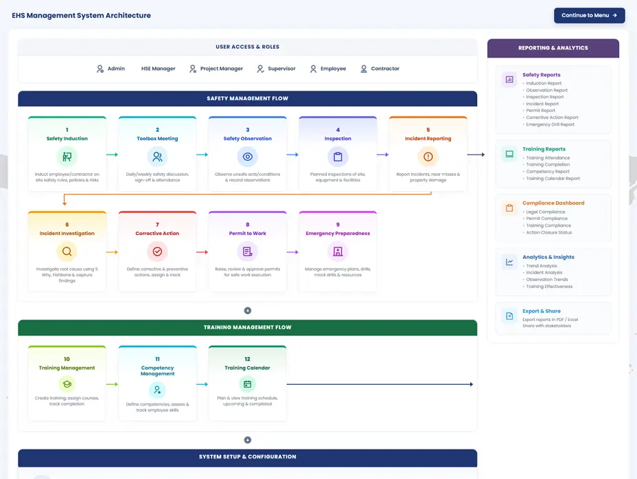Click the Training Reports laptop icon

pyautogui.click(x=509, y=154)
